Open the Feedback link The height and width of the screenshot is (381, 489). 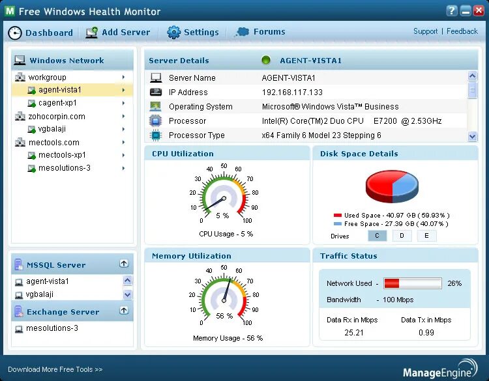[462, 31]
